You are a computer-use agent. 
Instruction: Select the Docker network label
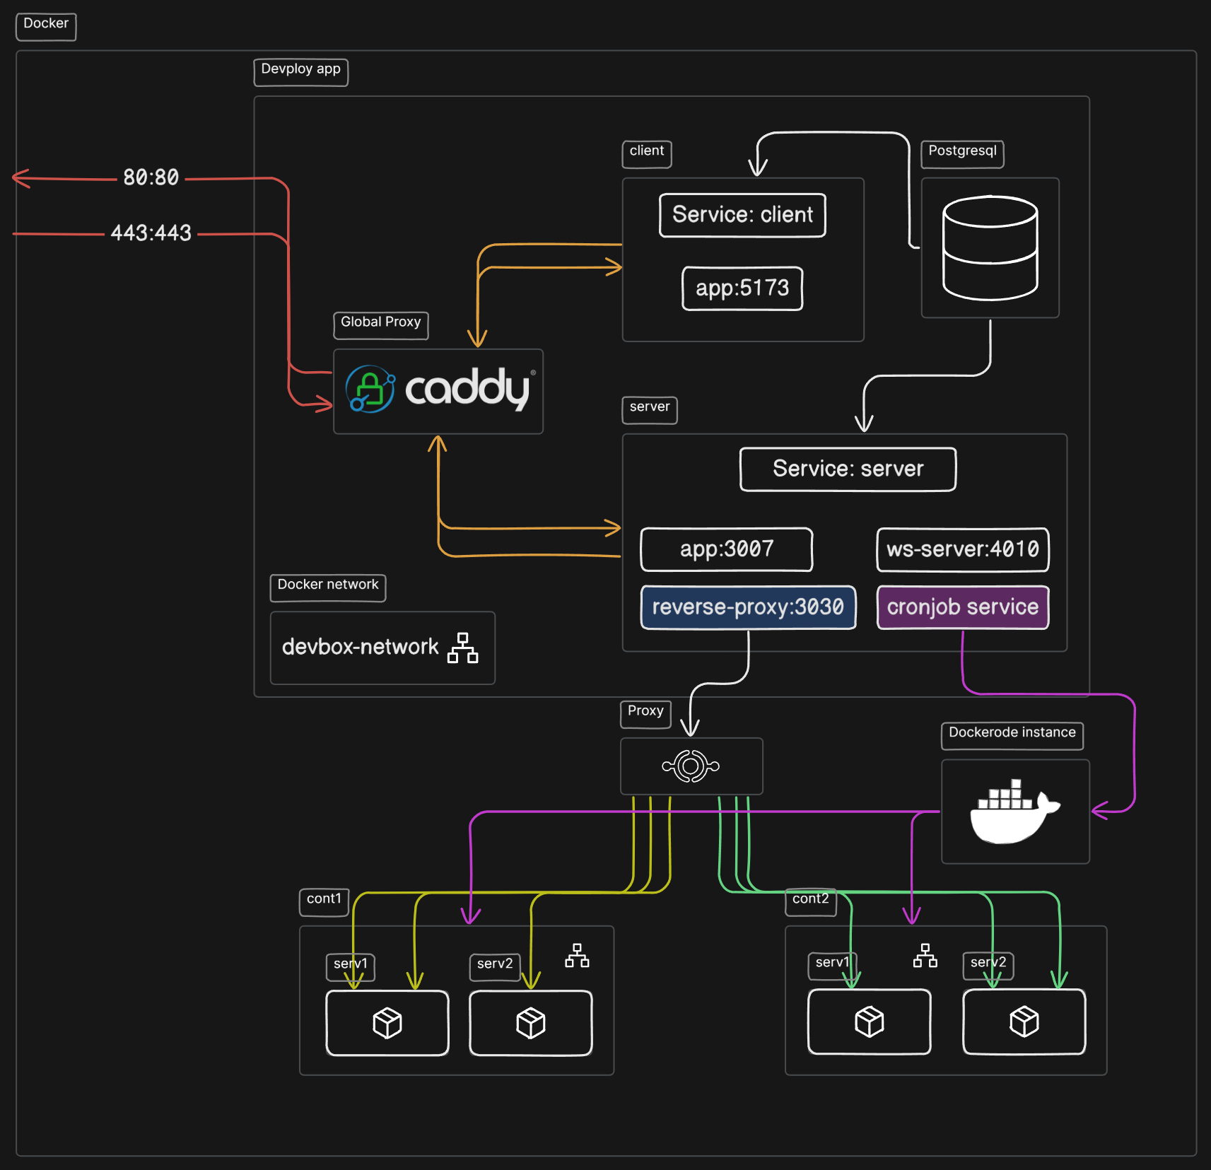[x=328, y=588]
